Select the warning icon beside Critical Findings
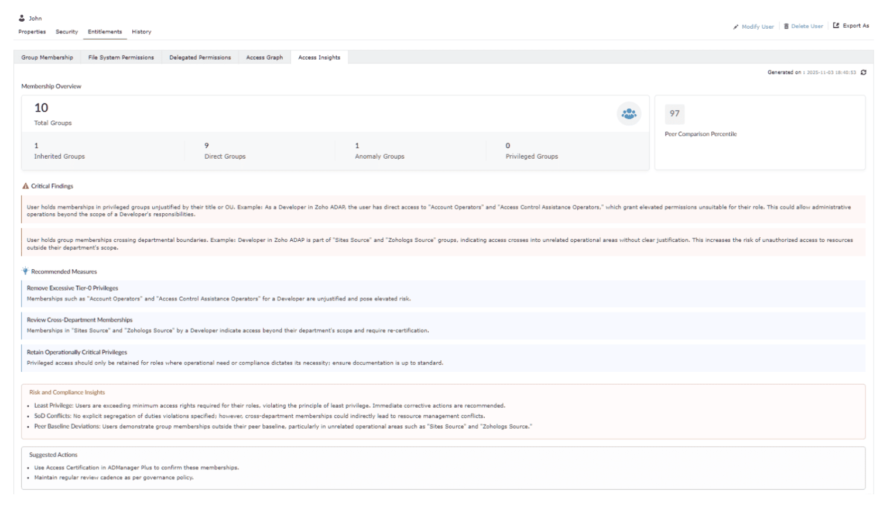 pyautogui.click(x=25, y=186)
